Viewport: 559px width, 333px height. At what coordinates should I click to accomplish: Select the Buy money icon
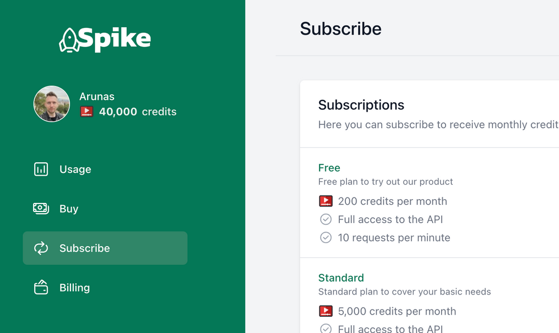click(x=41, y=209)
